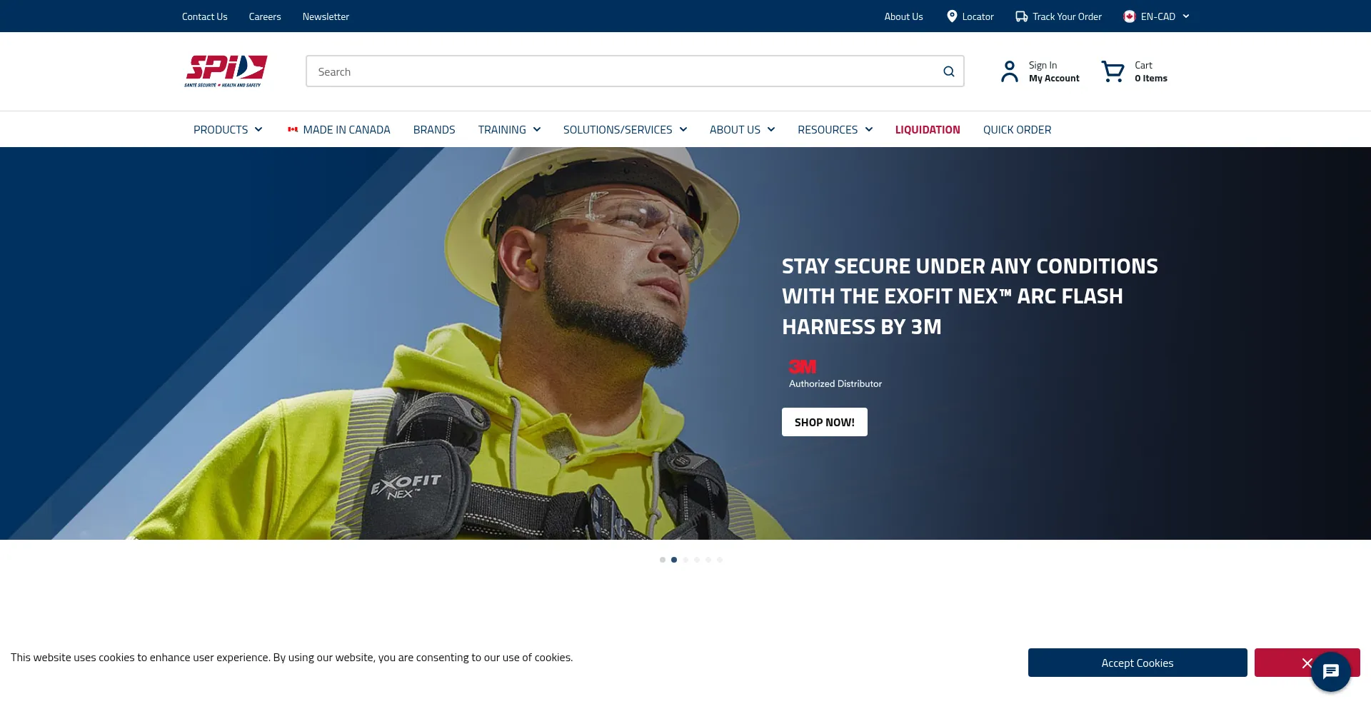Screen dimensions: 1371x709
Task: Click the Careers link in top bar
Action: coord(265,16)
